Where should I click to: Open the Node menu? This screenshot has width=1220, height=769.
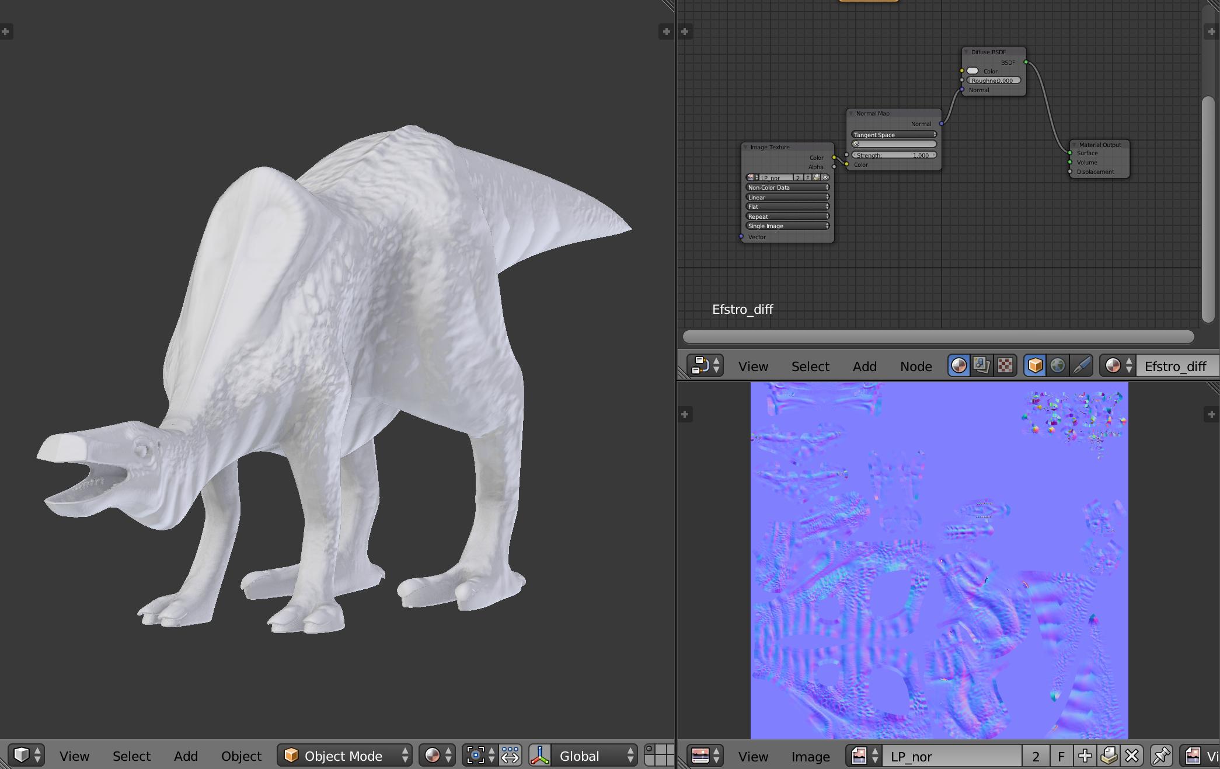tap(916, 366)
